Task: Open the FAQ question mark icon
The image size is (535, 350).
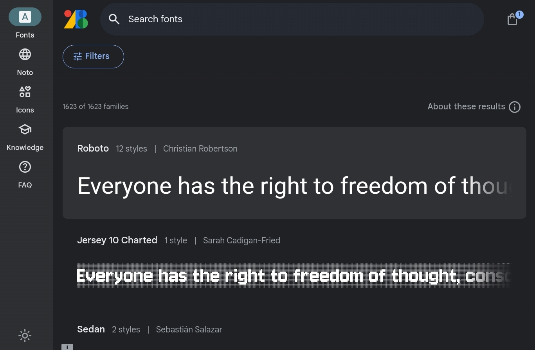Action: point(25,167)
